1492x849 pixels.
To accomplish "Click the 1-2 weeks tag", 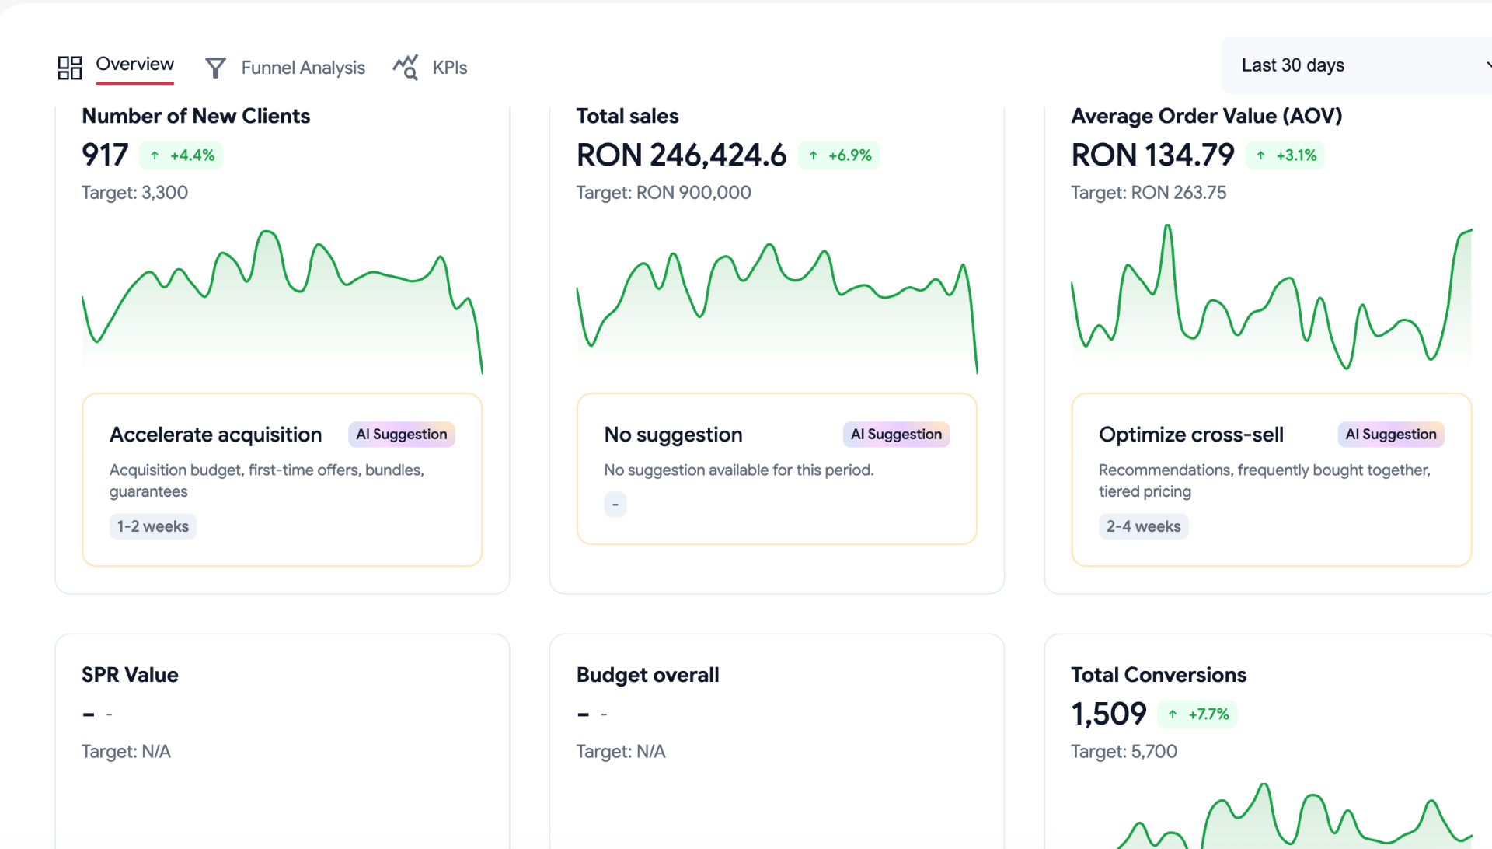I will coord(153,526).
